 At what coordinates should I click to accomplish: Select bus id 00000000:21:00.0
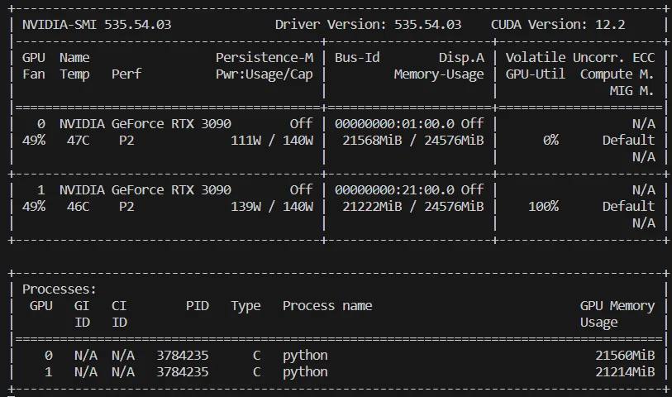click(x=394, y=190)
